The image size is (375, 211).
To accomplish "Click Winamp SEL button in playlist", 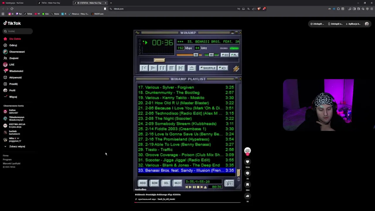I will [166, 183].
